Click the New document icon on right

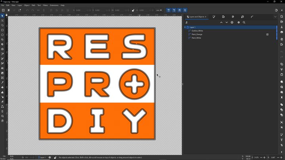282,17
